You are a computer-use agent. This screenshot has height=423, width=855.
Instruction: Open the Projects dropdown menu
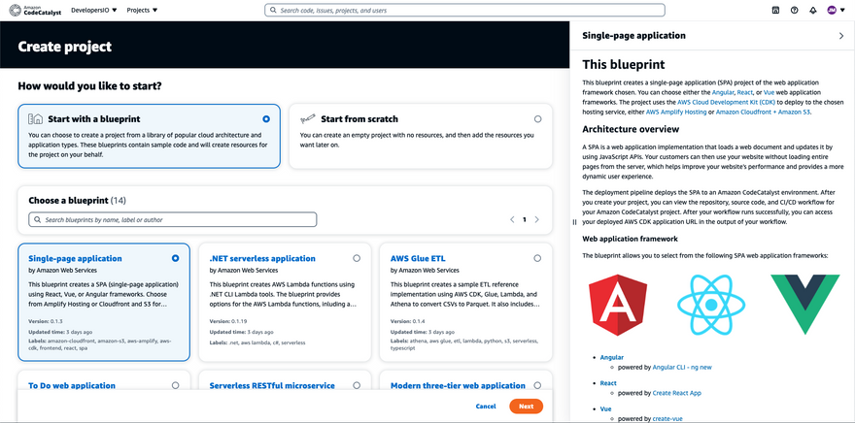point(142,10)
